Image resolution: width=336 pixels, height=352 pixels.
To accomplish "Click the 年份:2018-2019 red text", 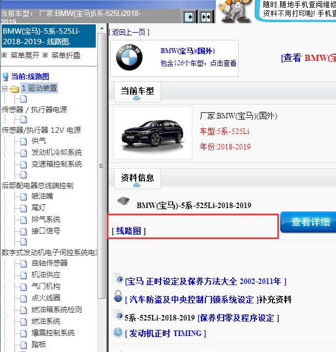I will (225, 147).
